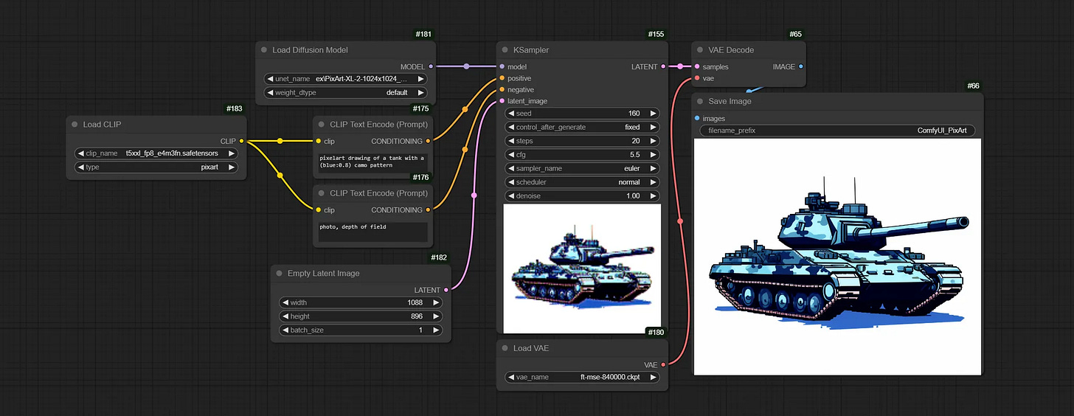The width and height of the screenshot is (1074, 416).
Task: Increase the seed value with the right arrow
Action: (x=654, y=114)
